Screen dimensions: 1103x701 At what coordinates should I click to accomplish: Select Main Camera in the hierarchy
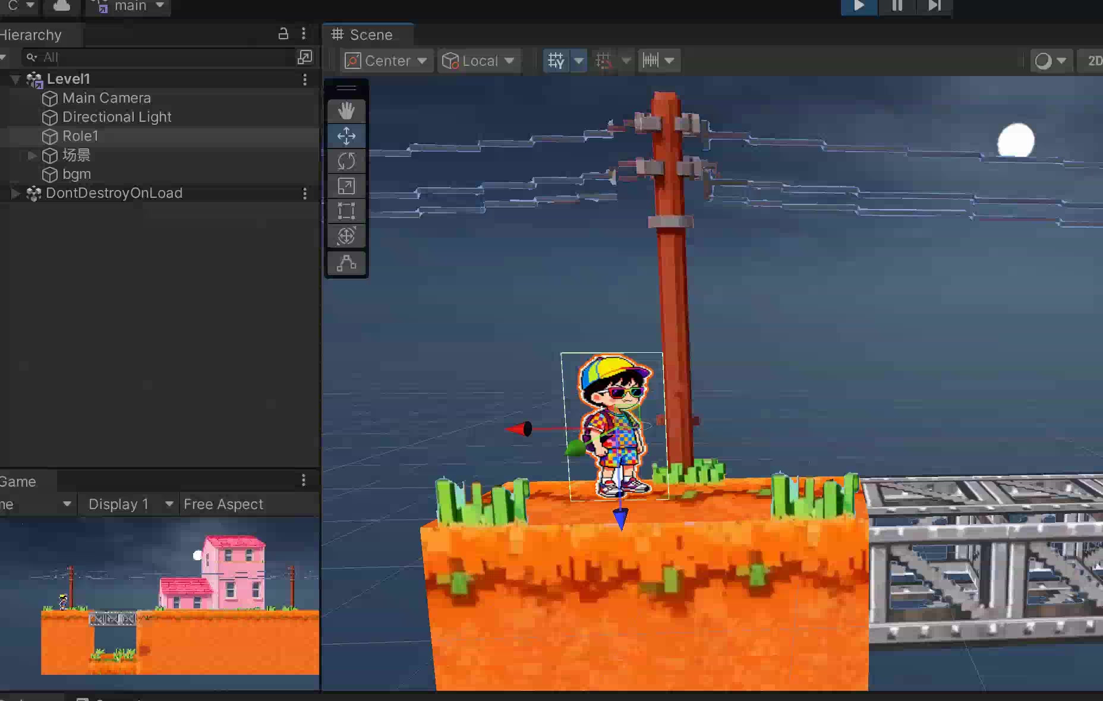click(106, 98)
